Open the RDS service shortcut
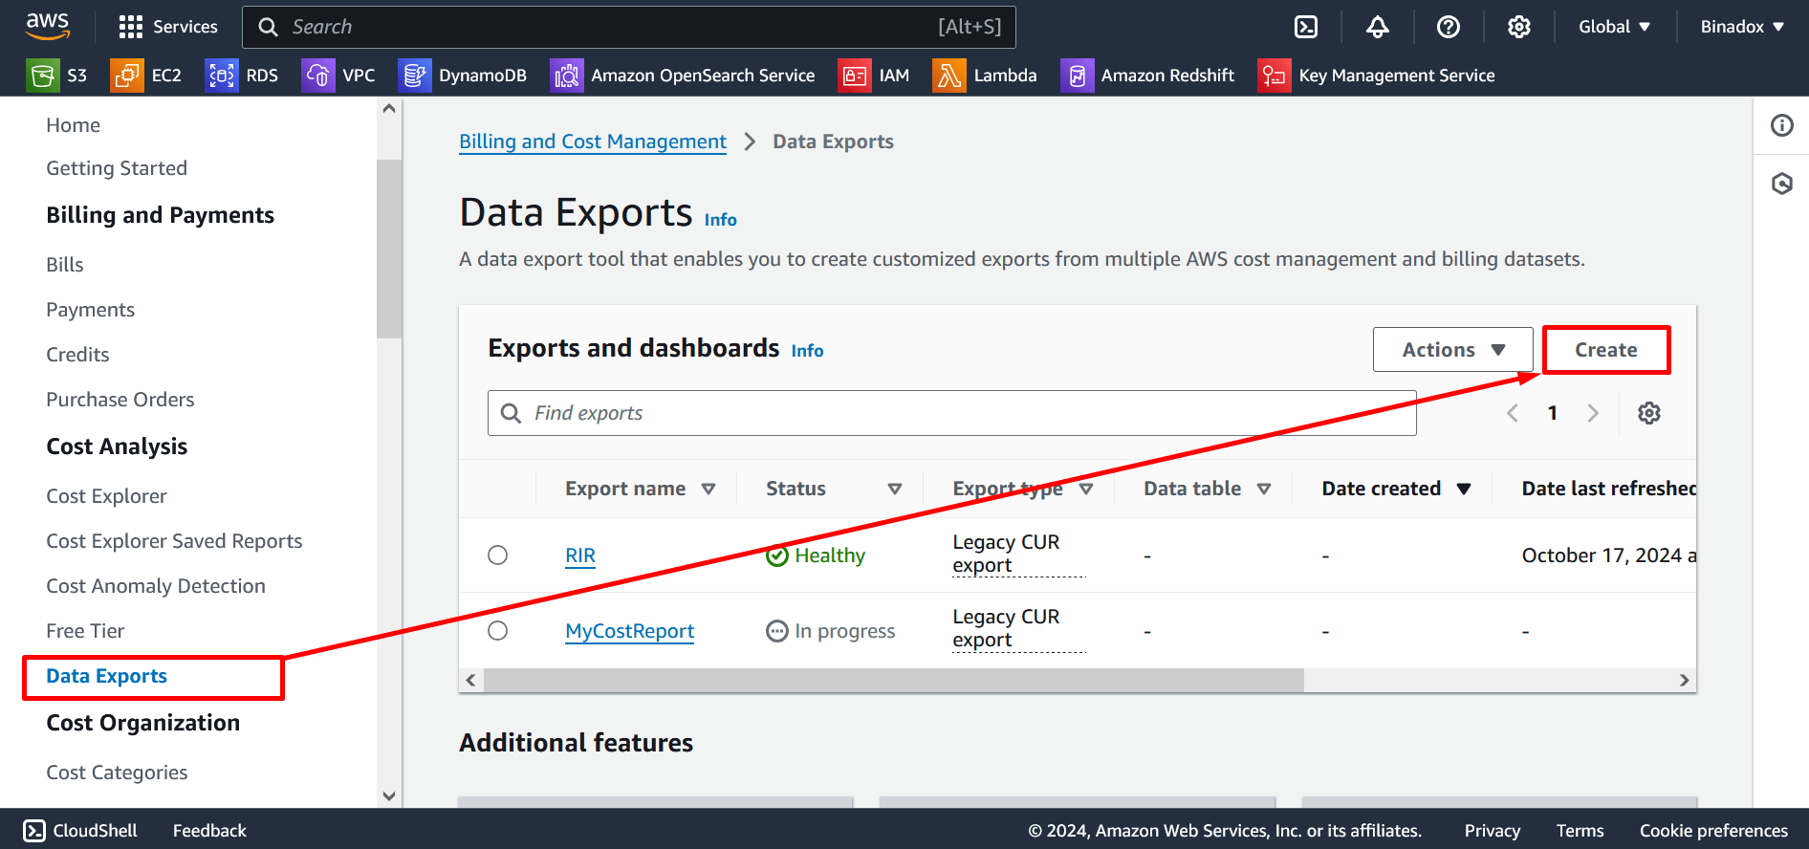The width and height of the screenshot is (1809, 849). point(242,76)
